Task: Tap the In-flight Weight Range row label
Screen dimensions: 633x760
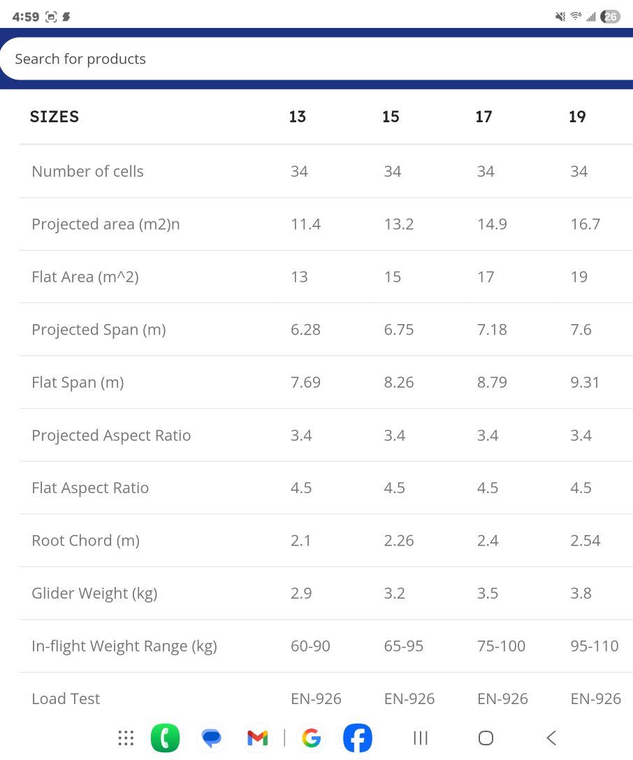Action: (124, 646)
